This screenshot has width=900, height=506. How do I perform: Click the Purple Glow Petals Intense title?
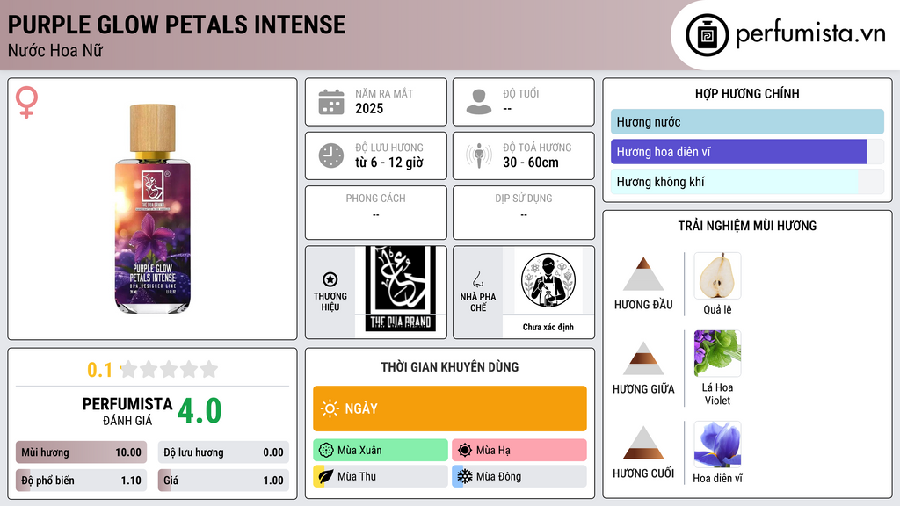pyautogui.click(x=176, y=25)
